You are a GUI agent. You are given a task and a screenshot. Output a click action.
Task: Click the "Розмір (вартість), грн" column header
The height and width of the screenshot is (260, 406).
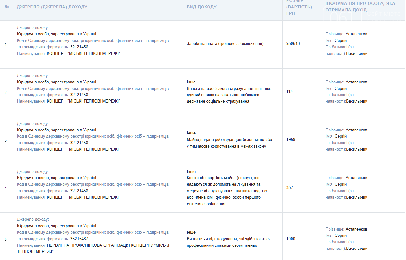click(300, 7)
